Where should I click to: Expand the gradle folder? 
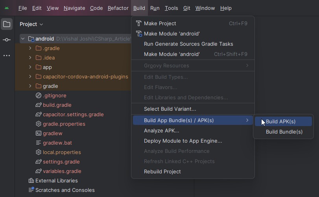tap(30, 86)
